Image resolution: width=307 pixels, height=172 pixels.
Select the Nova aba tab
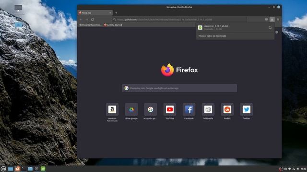pos(95,13)
